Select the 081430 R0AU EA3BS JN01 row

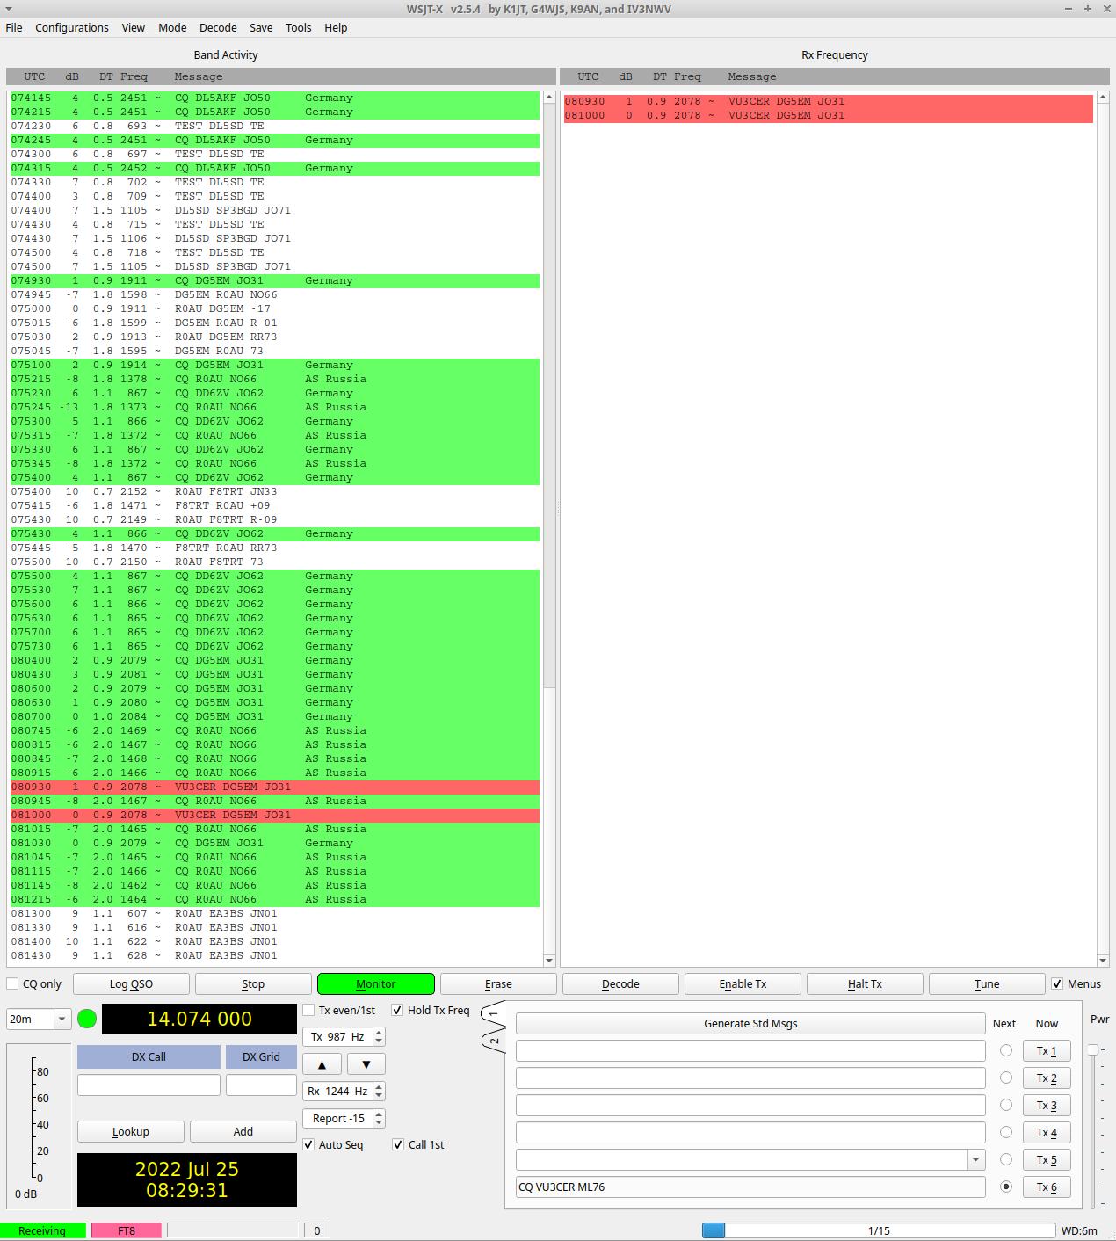point(275,955)
